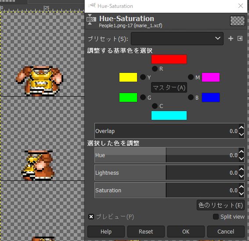The image size is (249, 241).
Task: Toggle the プレビュー(P) preview checkbox
Action: pyautogui.click(x=91, y=217)
